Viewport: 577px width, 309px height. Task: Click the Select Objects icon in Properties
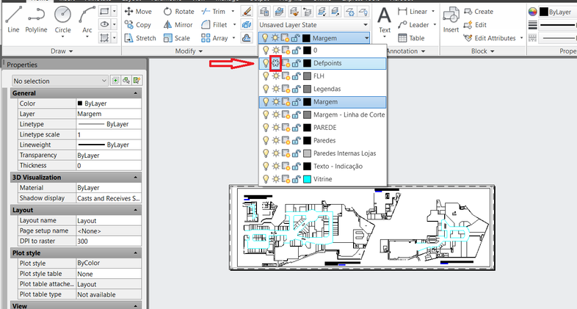(126, 81)
